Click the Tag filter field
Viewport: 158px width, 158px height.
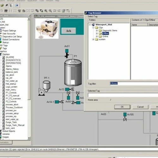[134, 83]
